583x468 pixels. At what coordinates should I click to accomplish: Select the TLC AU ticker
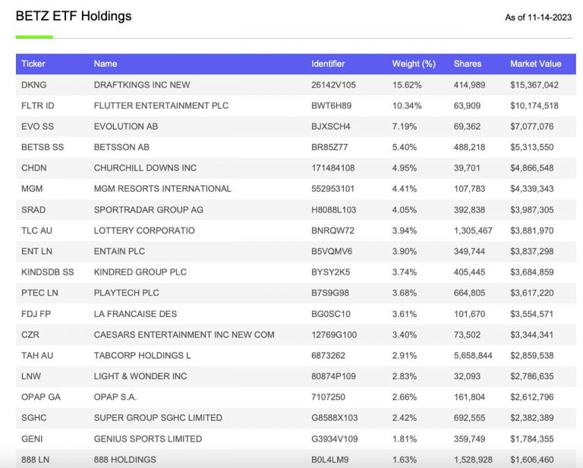36,231
